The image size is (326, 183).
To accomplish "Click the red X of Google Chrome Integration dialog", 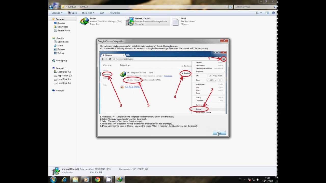I will click(x=224, y=40).
